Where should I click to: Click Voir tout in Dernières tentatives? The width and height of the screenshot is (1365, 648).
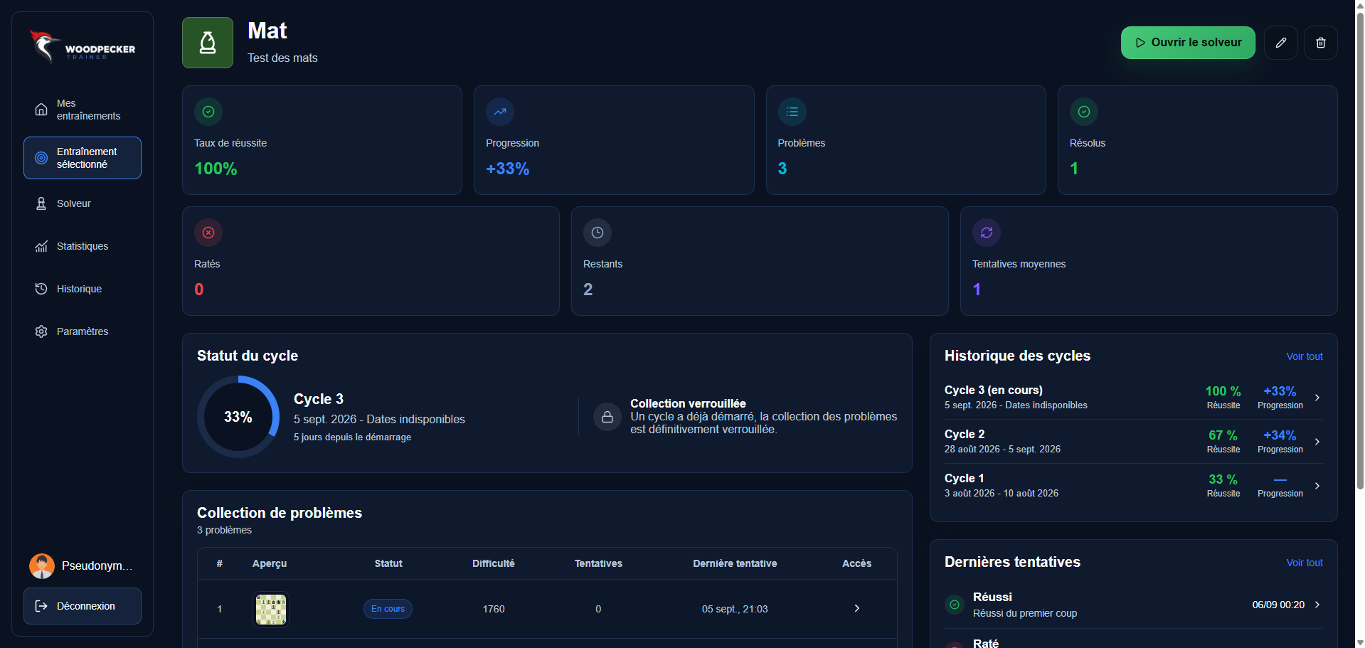(1305, 563)
